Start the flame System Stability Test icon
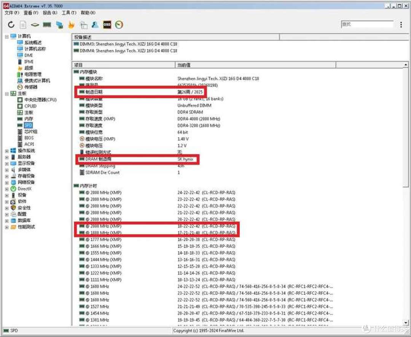 (71, 25)
